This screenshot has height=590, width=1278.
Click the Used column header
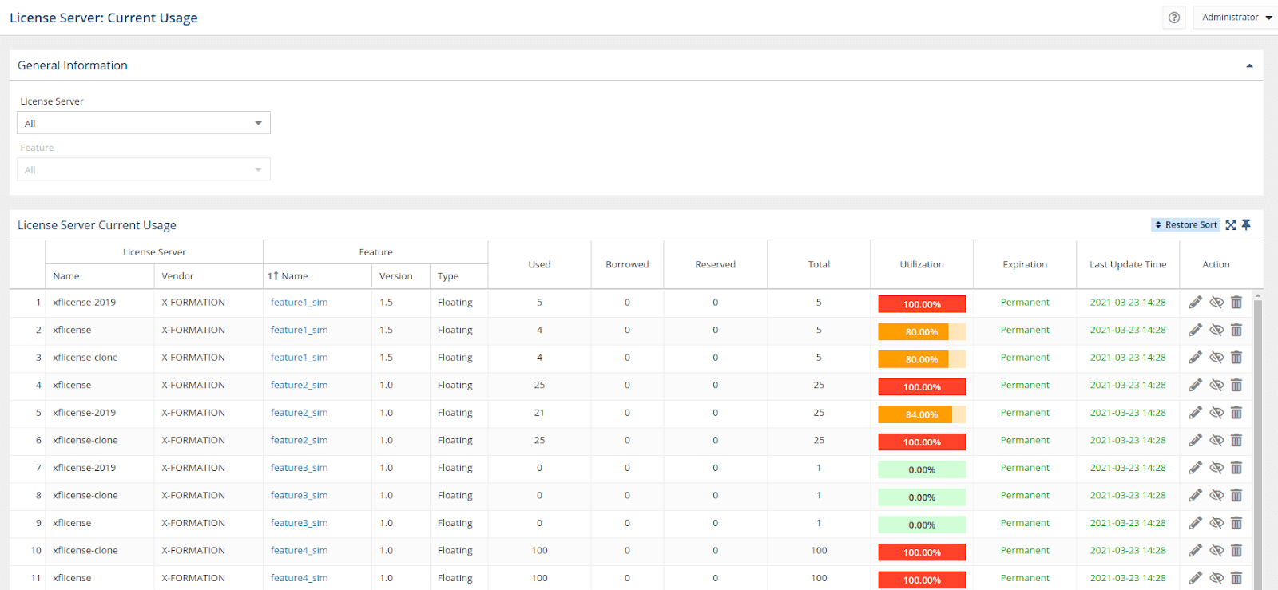[539, 264]
